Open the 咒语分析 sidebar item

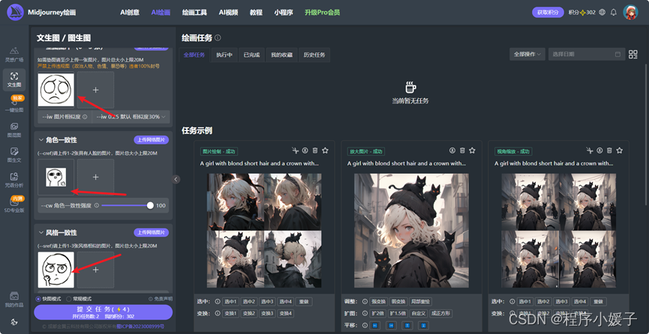click(14, 180)
